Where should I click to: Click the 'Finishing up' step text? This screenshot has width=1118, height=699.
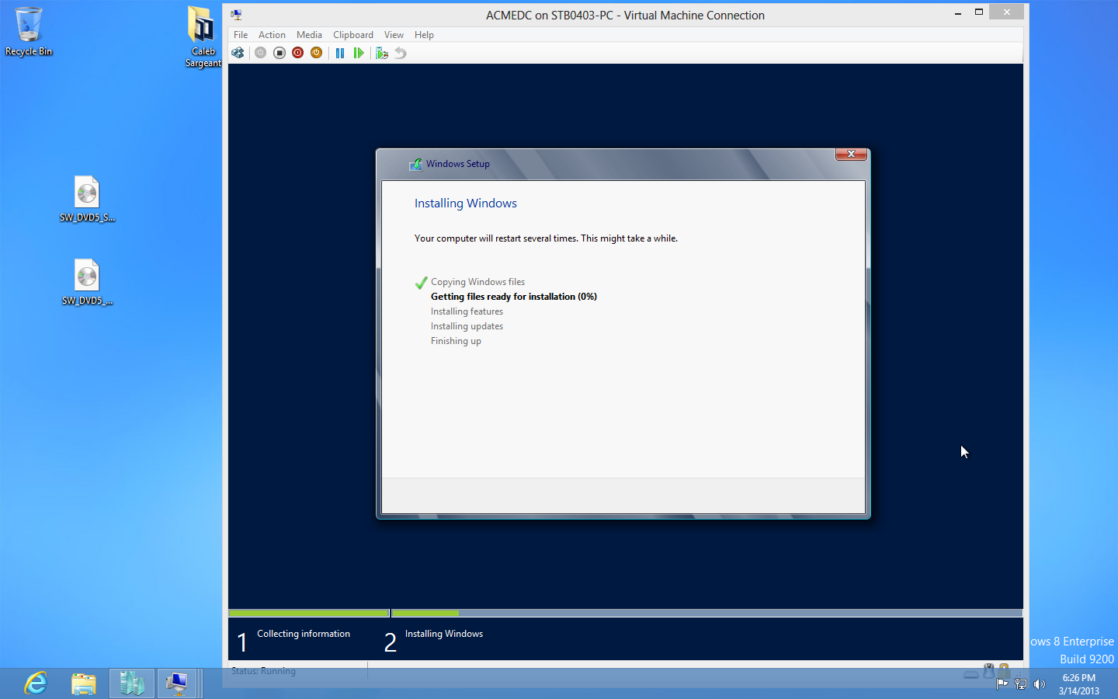point(457,341)
